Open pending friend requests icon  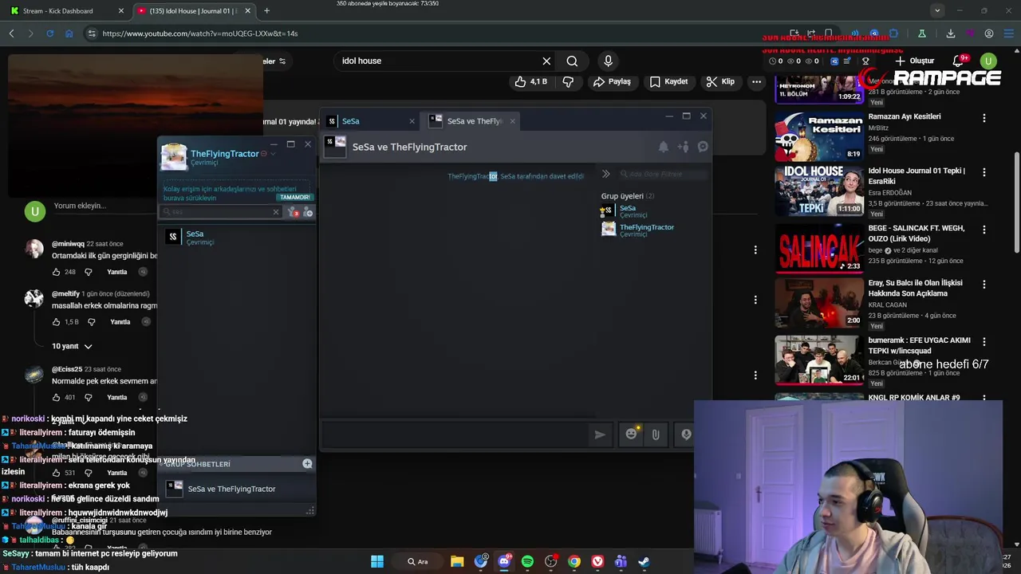294,212
